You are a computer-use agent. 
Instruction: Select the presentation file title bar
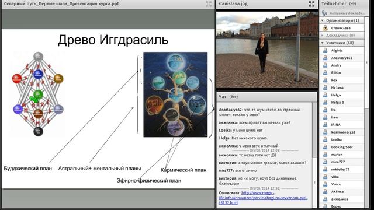pos(108,4)
